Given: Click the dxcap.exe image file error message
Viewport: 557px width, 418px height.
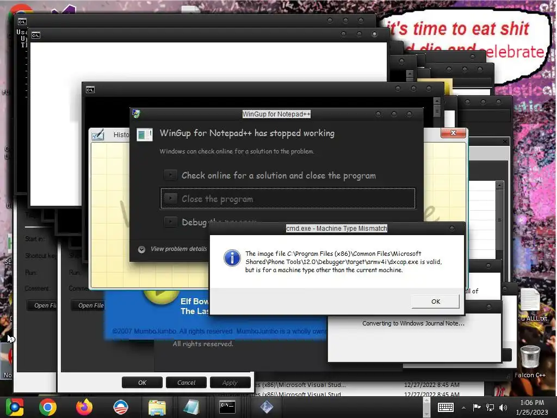Looking at the screenshot, I should coord(344,262).
